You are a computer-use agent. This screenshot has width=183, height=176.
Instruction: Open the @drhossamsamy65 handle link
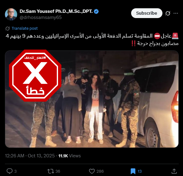point(41,17)
